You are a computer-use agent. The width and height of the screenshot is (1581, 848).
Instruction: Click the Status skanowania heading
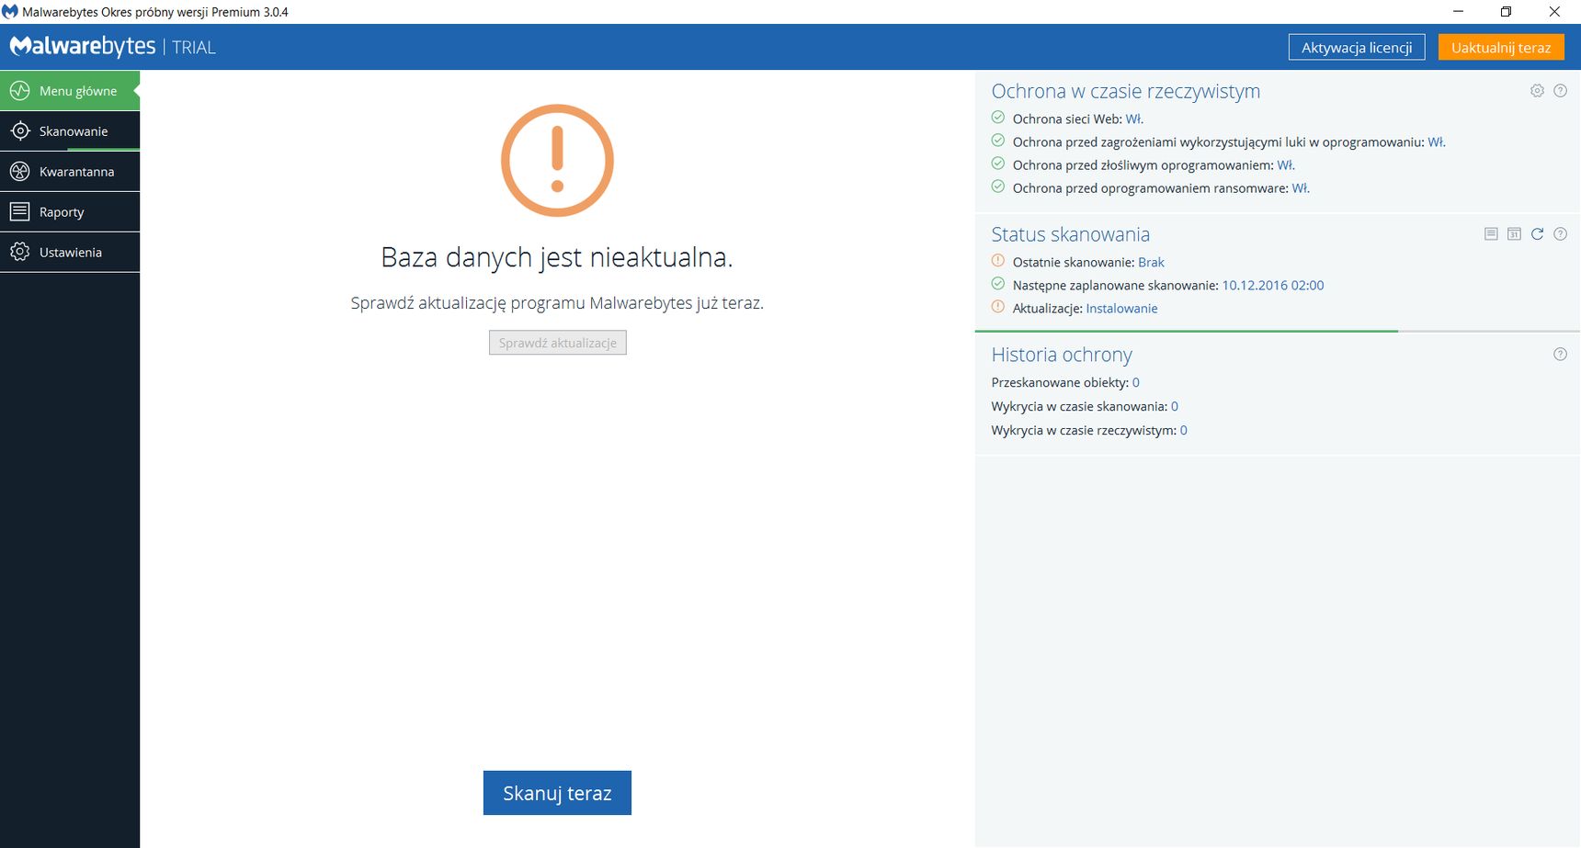click(1071, 234)
